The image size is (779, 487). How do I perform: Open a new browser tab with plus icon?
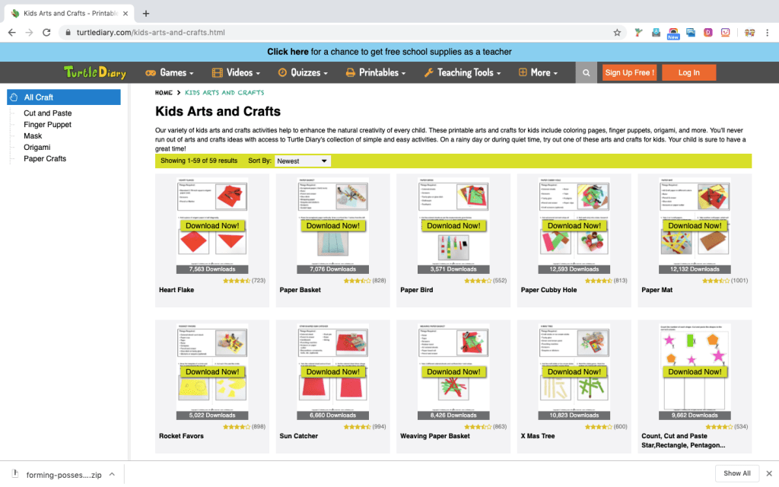(x=146, y=13)
